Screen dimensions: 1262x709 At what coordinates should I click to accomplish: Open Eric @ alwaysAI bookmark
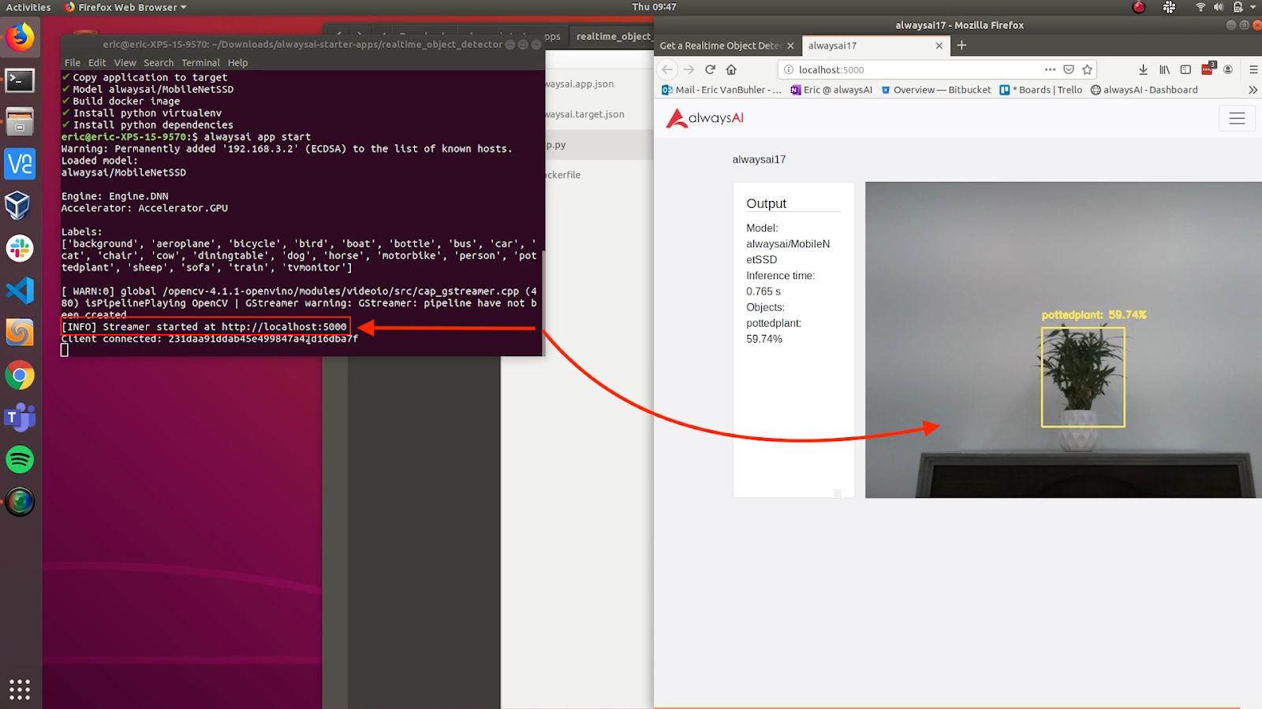tap(831, 90)
